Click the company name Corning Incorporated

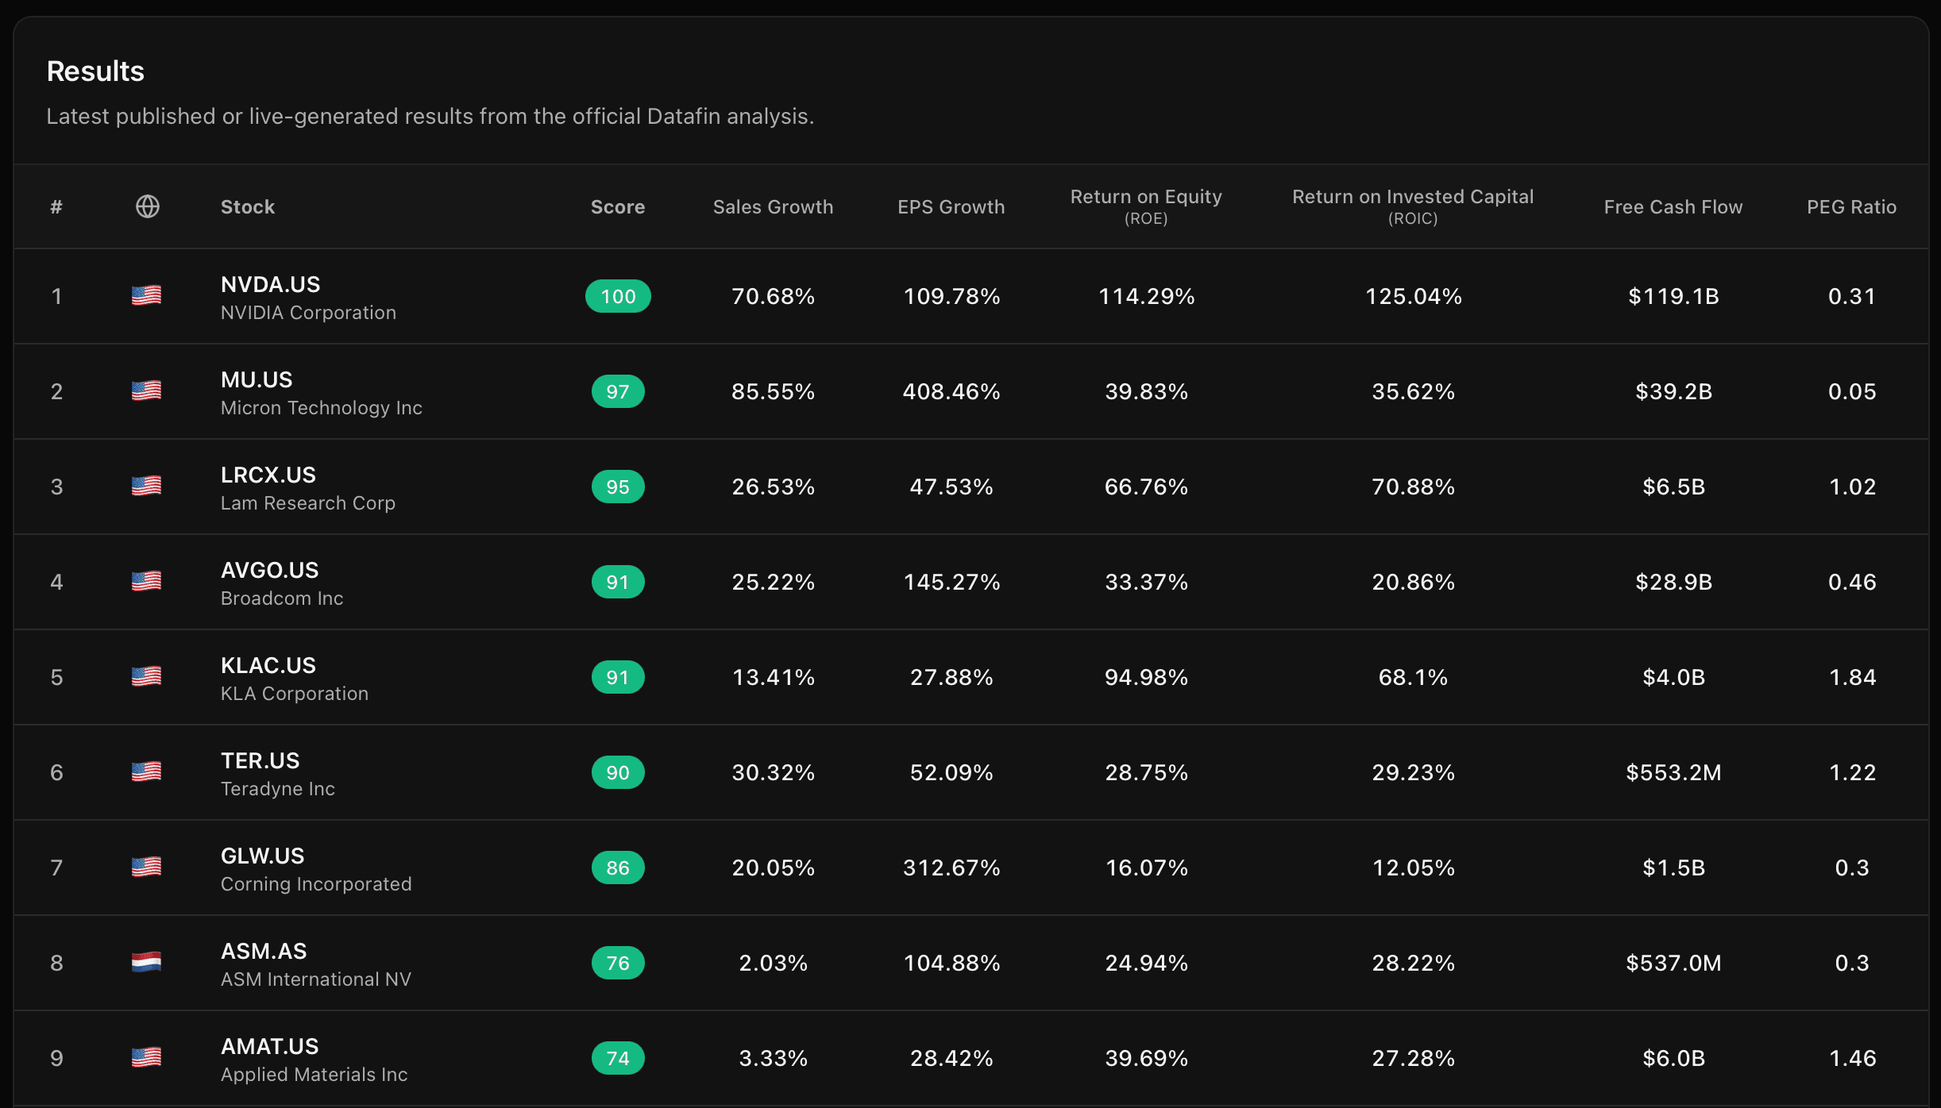point(316,884)
